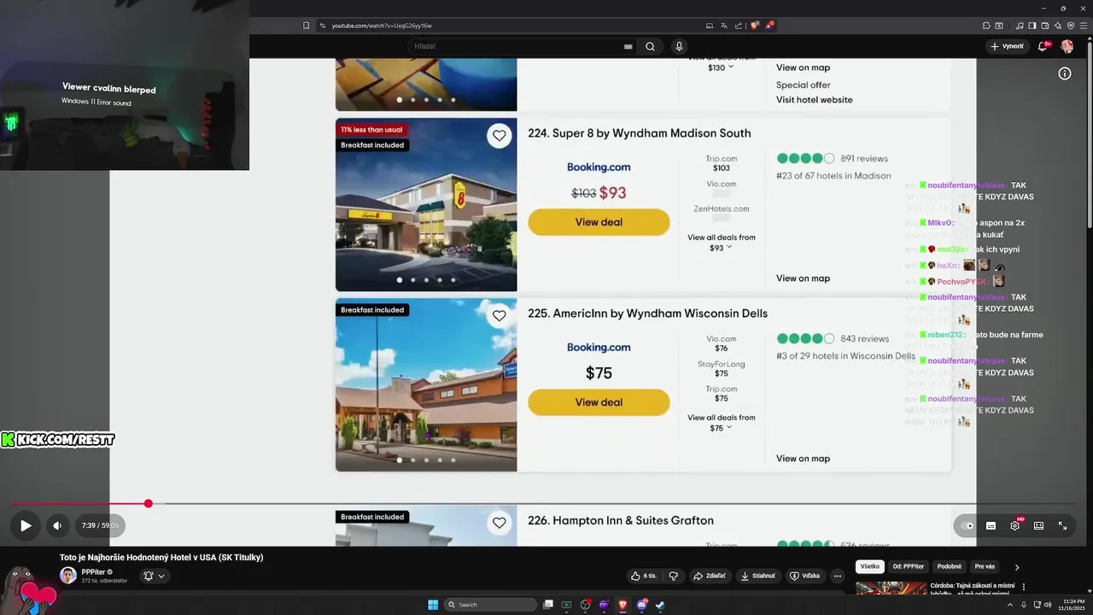Click the video title Toto je Najhoršie Hodnotený Hotel
Screen dimensions: 1093x615
point(161,557)
